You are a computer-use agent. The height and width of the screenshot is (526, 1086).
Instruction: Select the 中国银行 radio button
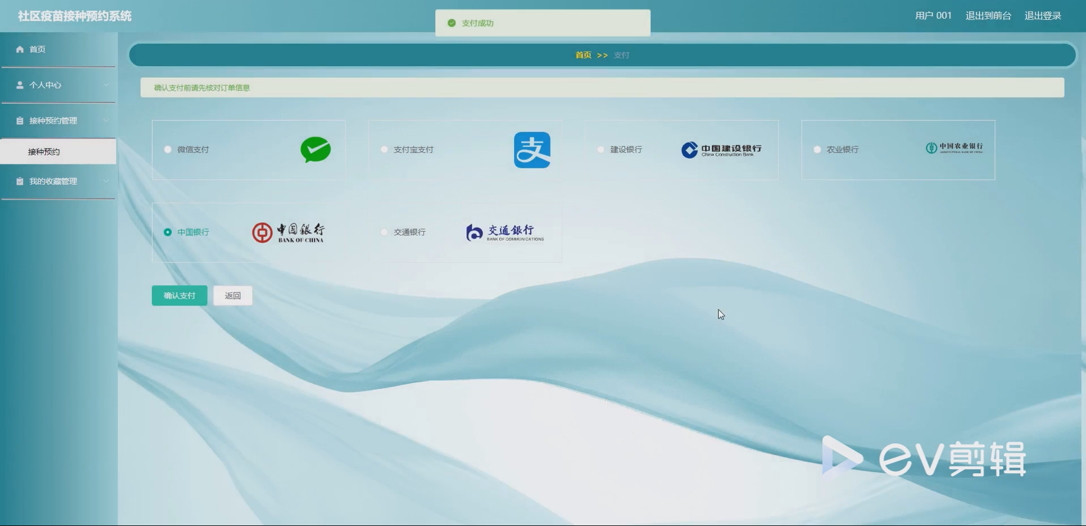pos(167,232)
